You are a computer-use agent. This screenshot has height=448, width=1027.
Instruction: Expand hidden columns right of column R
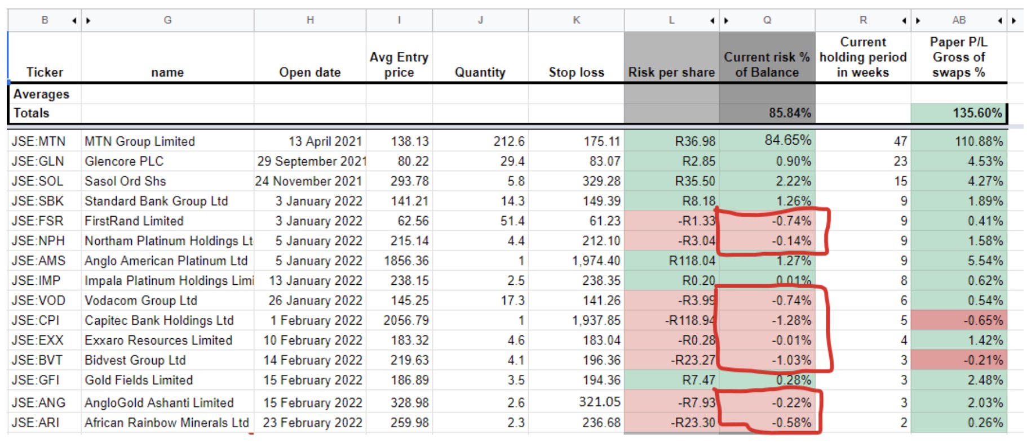pos(904,21)
